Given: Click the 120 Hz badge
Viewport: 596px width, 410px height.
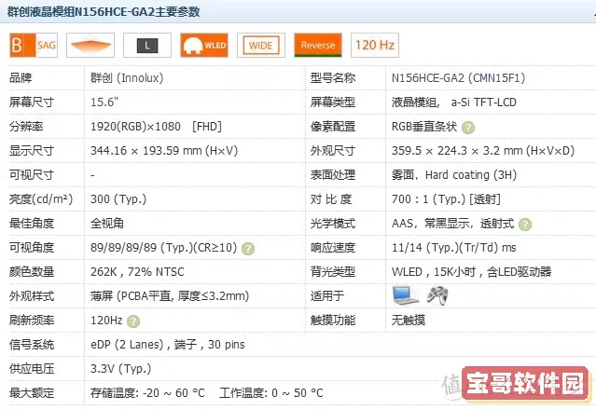Looking at the screenshot, I should (375, 45).
